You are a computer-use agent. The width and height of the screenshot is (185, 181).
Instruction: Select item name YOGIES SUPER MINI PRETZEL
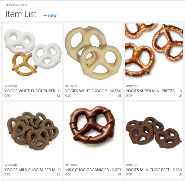click(x=151, y=91)
